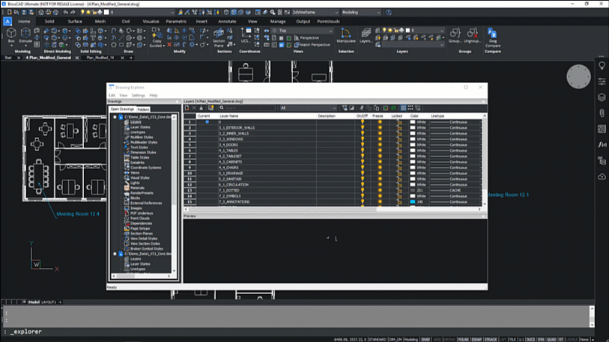Open the Top view dropdown in Views panel
Image resolution: width=609 pixels, height=342 pixels.
[x=302, y=31]
